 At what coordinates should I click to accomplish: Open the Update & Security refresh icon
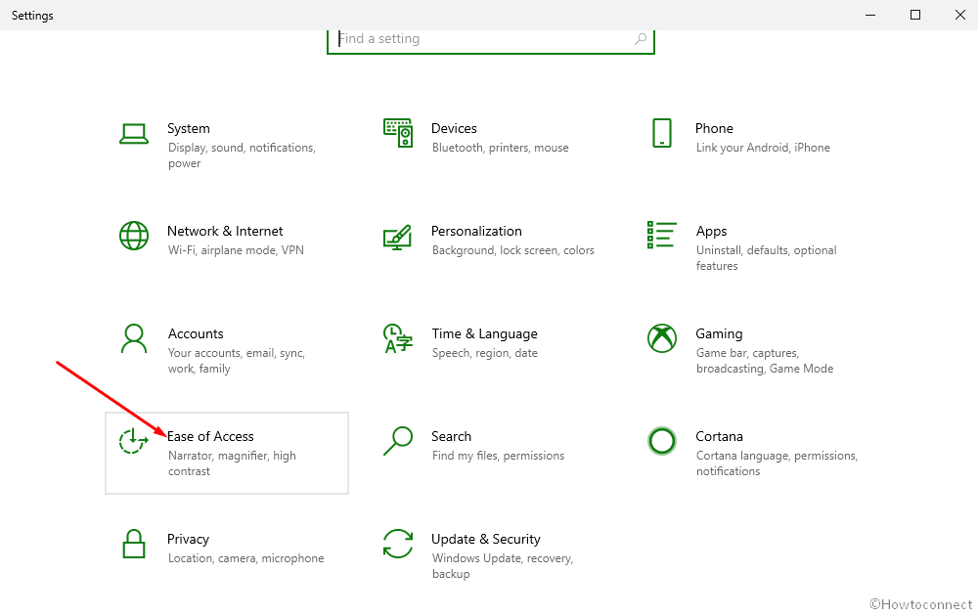coord(398,544)
